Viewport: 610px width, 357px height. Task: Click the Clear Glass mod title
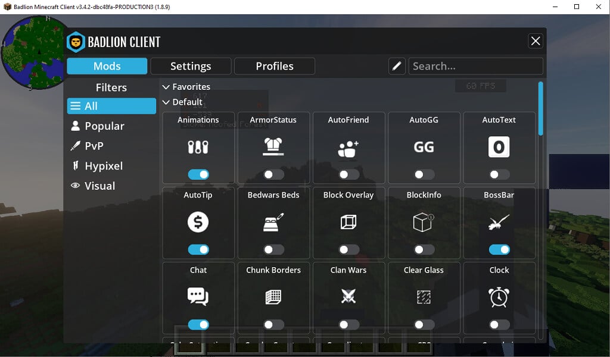click(424, 270)
